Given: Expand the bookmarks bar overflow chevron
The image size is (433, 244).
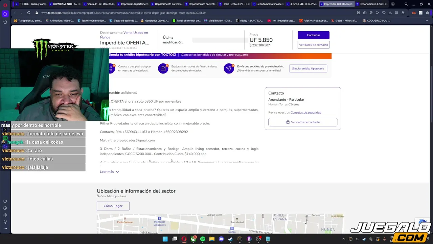Looking at the screenshot, I should pos(427,21).
